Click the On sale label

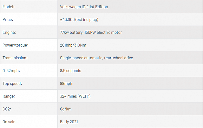[x=10, y=122]
